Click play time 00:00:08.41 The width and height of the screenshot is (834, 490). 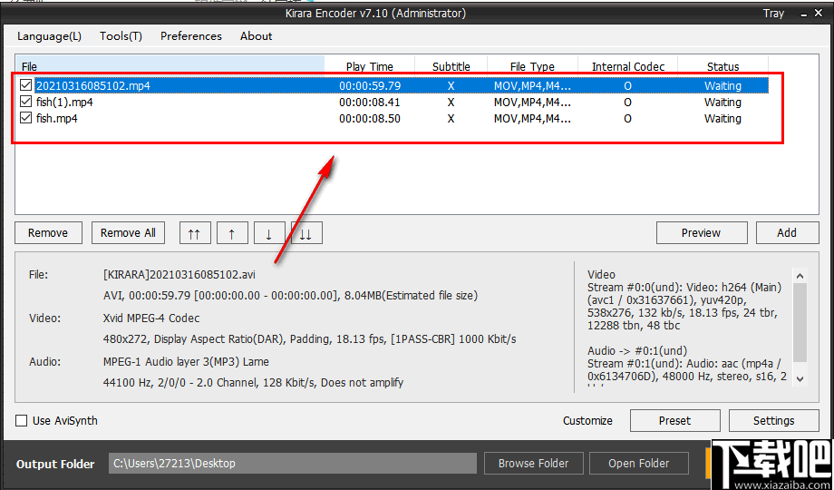point(370,102)
